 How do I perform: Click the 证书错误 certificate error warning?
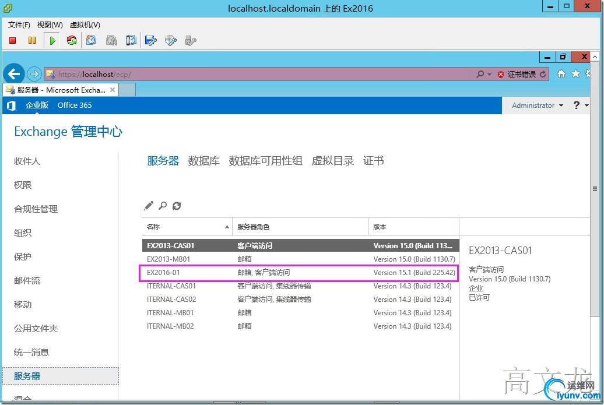coord(517,75)
